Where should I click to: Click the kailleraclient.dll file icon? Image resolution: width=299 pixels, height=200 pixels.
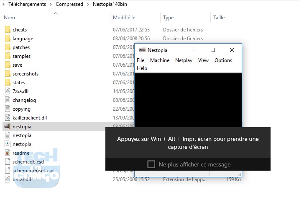[8, 117]
